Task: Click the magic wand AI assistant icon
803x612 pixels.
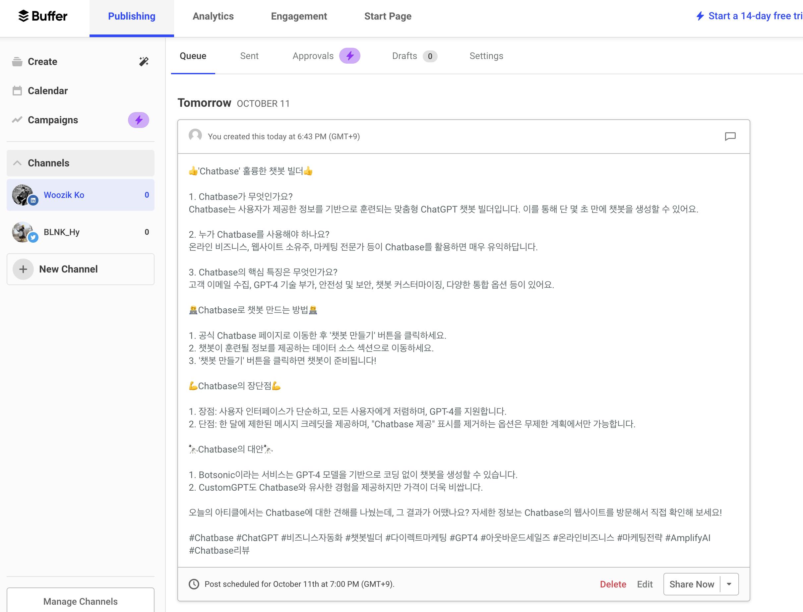Action: 144,62
